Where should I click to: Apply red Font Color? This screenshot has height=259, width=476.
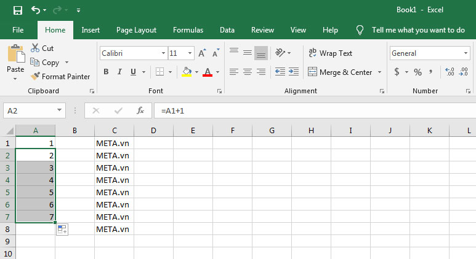coord(208,72)
